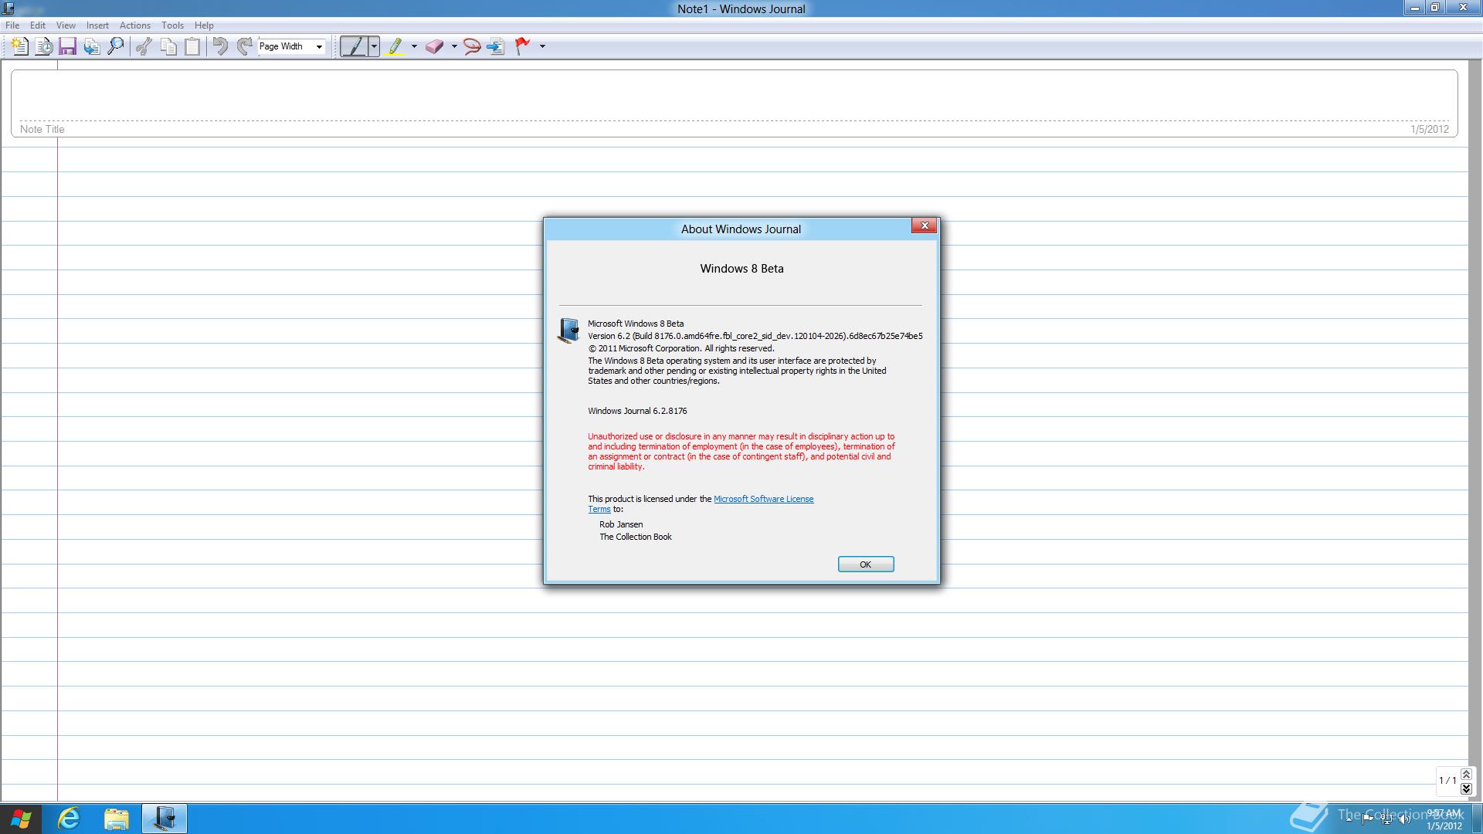Expand the Pen tool options arrow
The image size is (1483, 834).
pyautogui.click(x=375, y=46)
